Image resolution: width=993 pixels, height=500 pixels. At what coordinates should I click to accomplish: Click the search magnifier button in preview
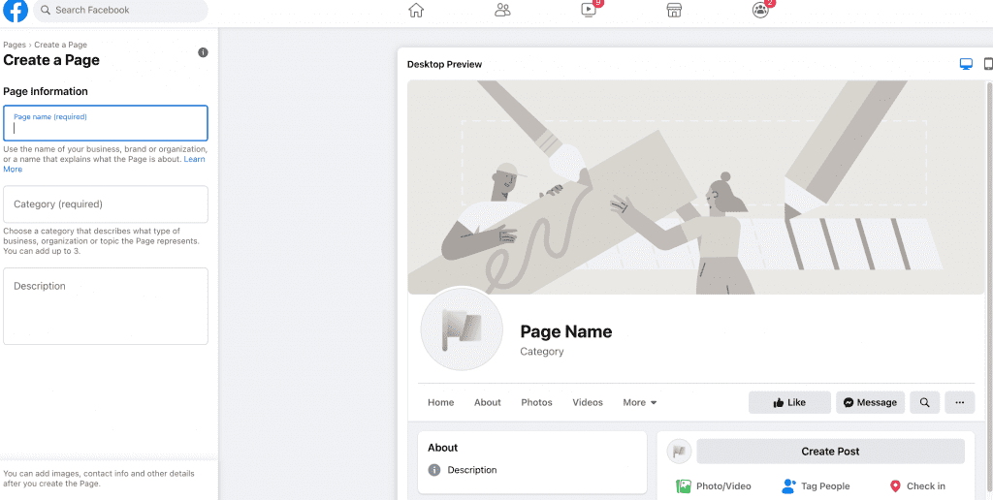[x=925, y=402]
